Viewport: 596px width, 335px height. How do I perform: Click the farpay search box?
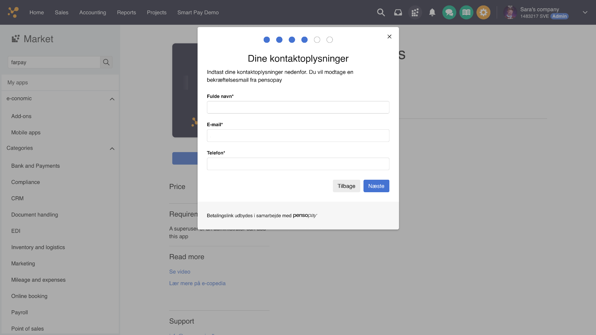(54, 62)
